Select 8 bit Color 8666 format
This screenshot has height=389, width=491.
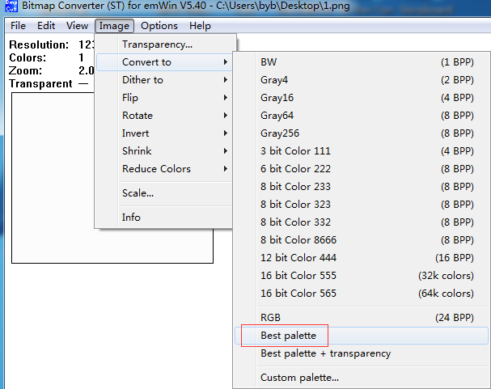[362, 240]
